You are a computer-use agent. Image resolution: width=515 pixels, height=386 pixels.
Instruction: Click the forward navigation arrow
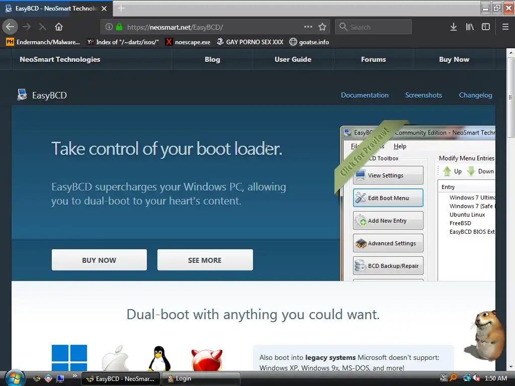click(x=27, y=27)
